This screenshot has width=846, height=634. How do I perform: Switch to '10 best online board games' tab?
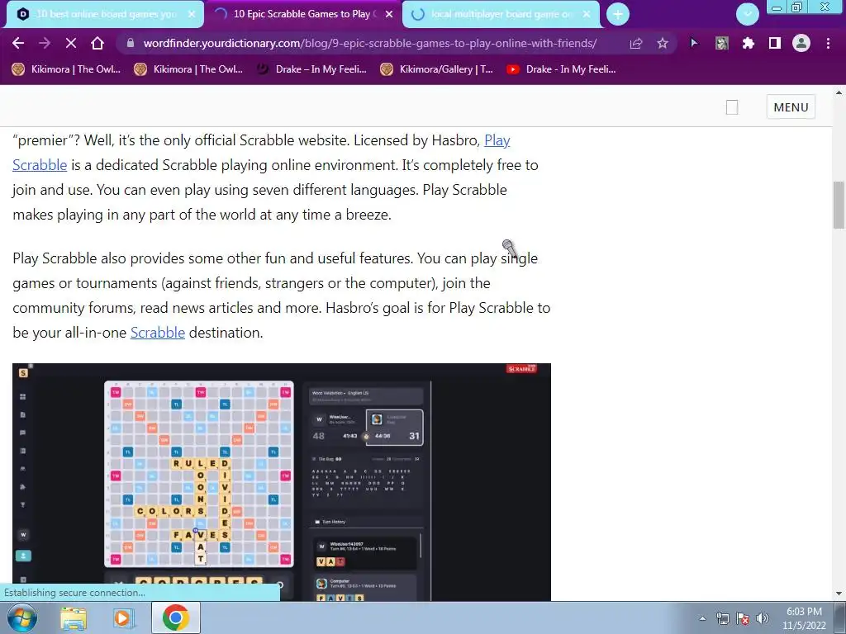(x=106, y=14)
